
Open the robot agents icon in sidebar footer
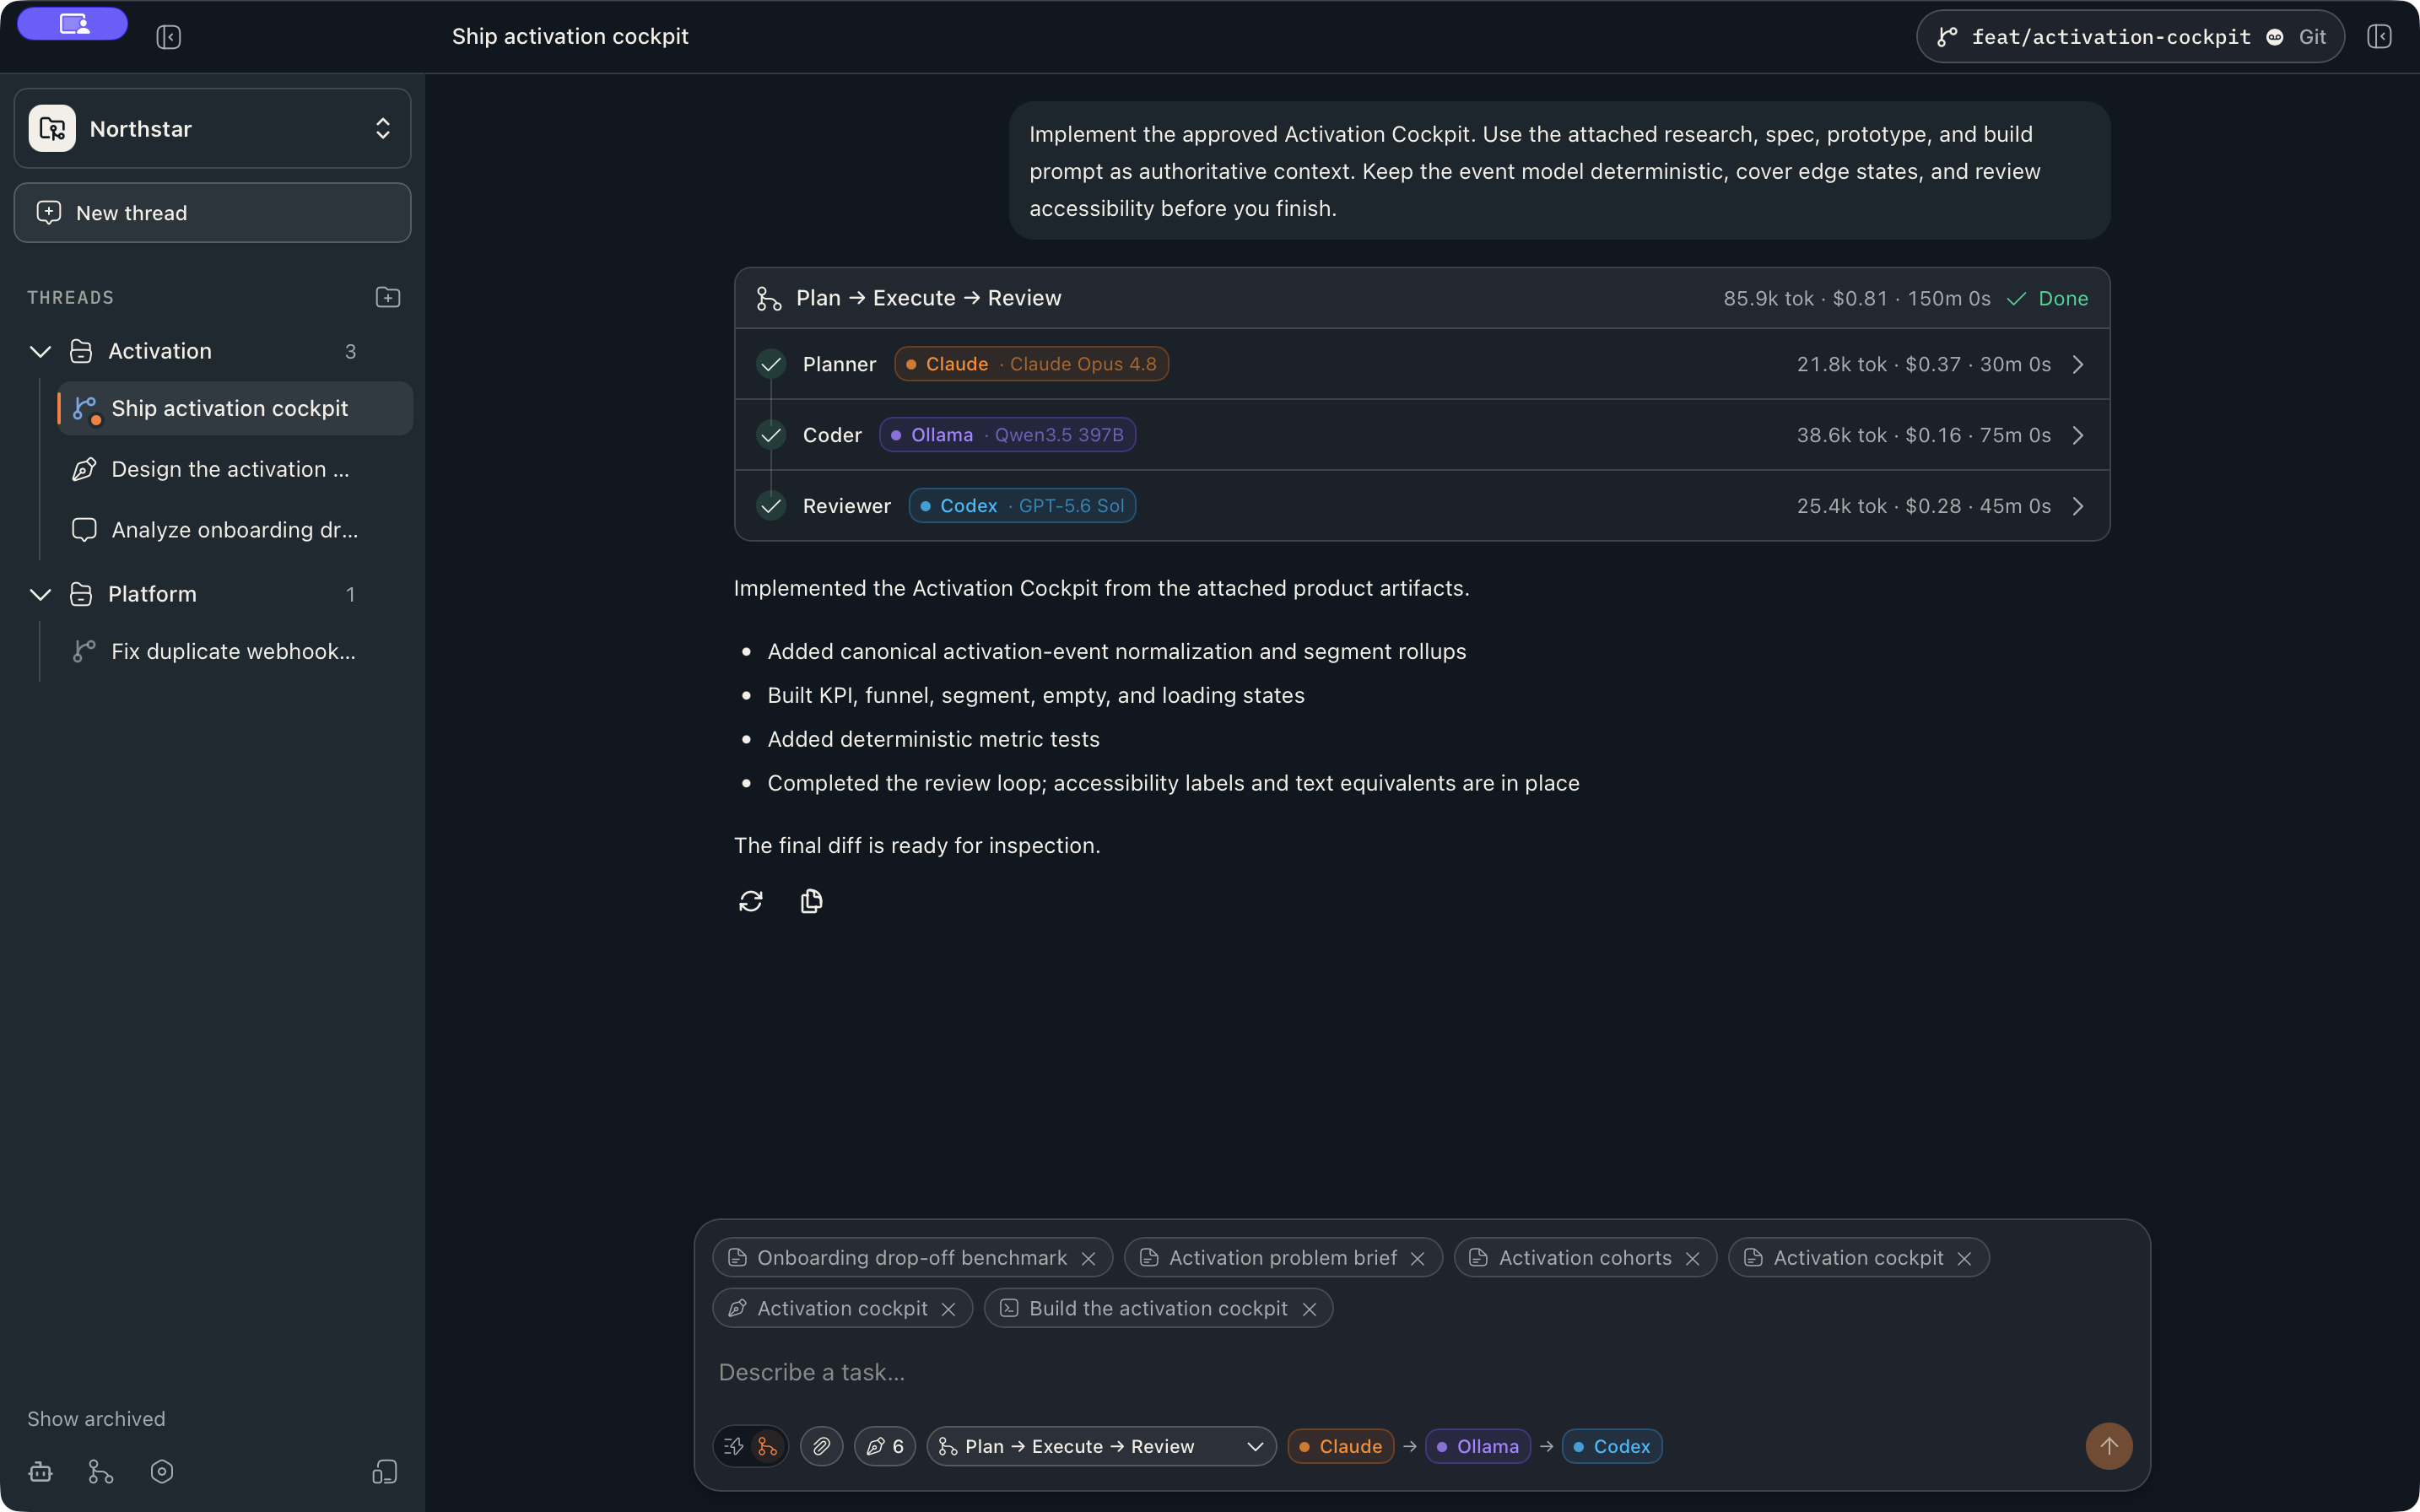(40, 1472)
